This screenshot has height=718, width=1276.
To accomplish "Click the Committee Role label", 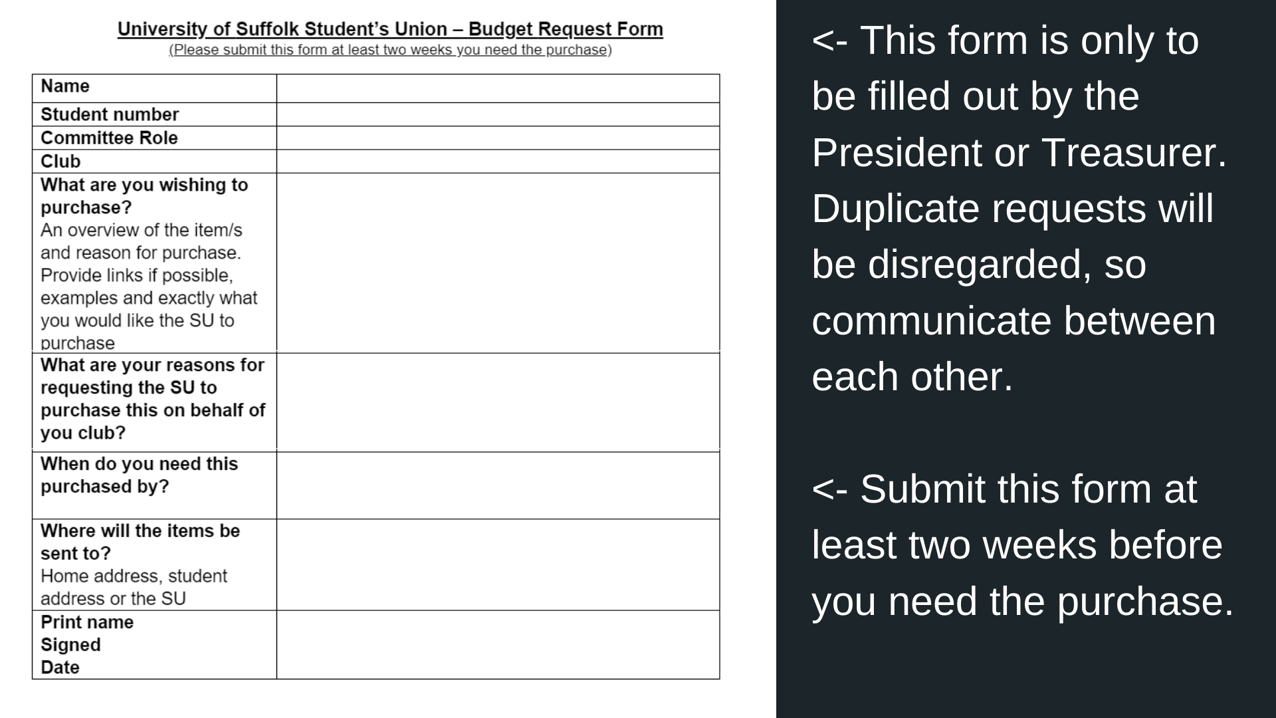I will pos(109,138).
